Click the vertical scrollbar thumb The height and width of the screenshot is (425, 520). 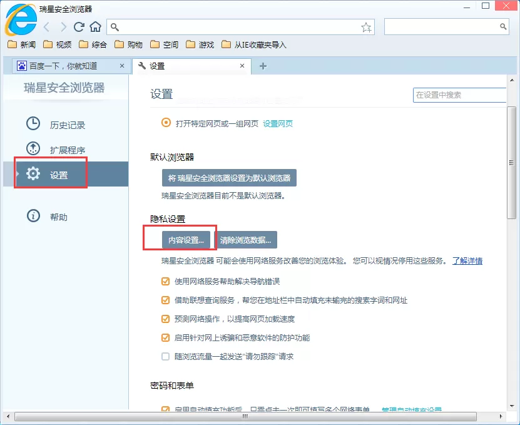(511, 163)
